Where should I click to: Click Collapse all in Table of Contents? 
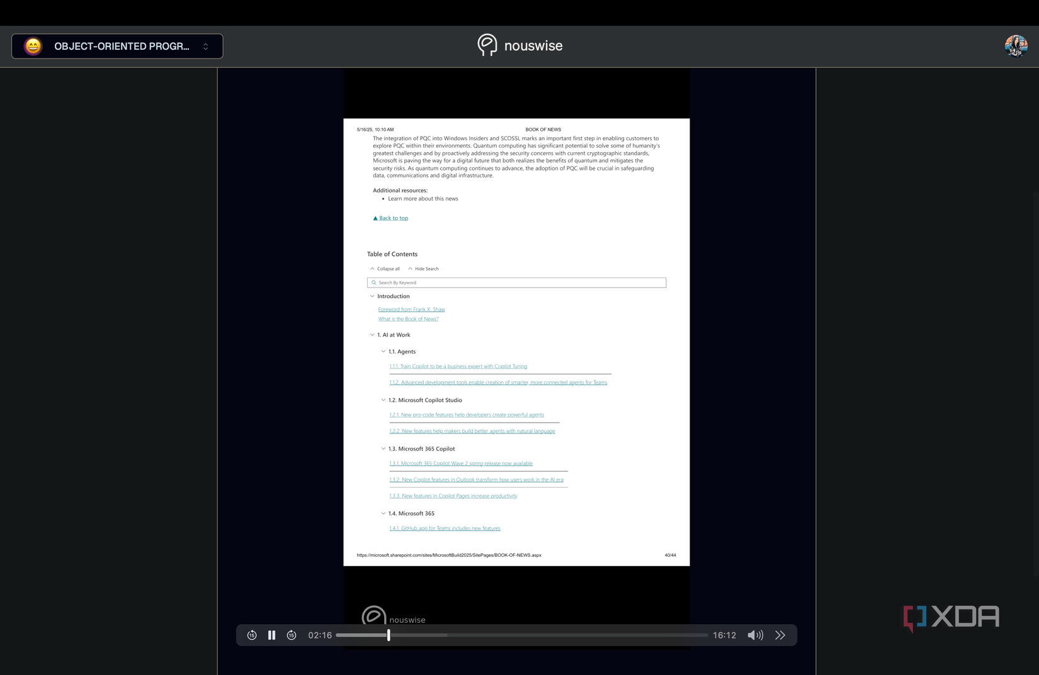[385, 269]
